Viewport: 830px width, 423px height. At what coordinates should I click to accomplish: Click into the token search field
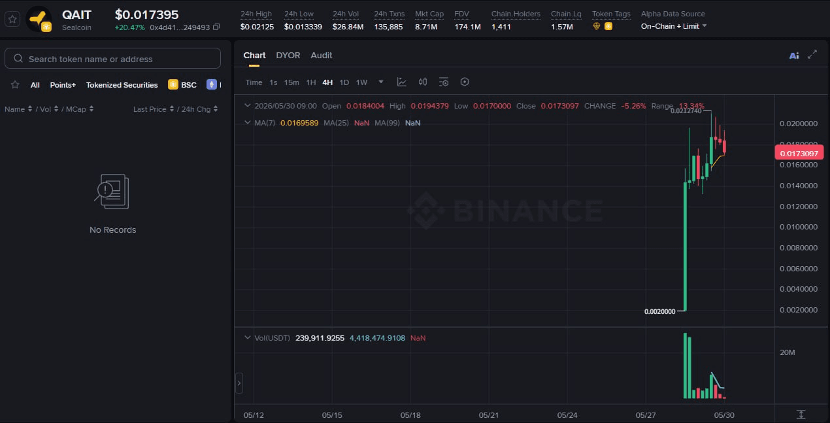[112, 58]
